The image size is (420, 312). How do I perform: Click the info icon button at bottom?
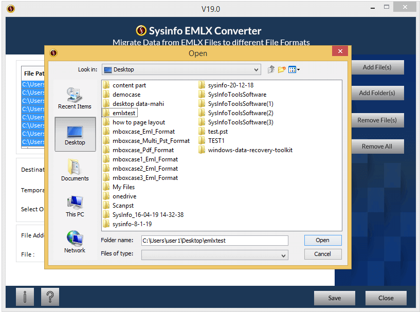25,297
